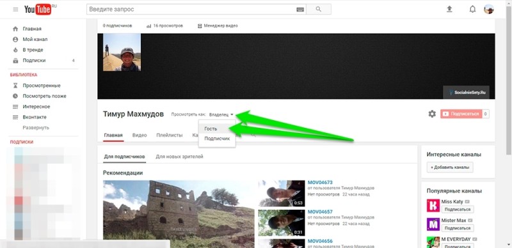
Task: Expand the sidebar with Развернуть
Action: point(36,128)
